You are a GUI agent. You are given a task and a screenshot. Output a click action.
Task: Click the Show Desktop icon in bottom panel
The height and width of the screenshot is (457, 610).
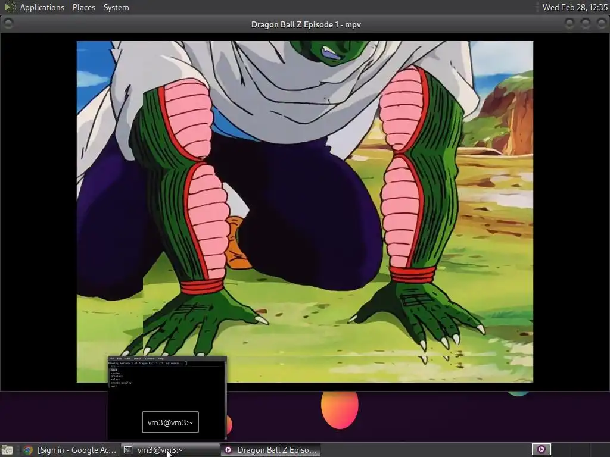[x=7, y=450]
